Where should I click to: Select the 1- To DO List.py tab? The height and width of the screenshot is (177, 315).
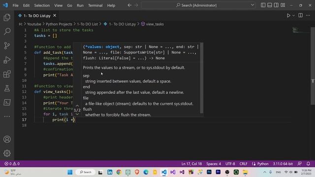tap(37, 16)
